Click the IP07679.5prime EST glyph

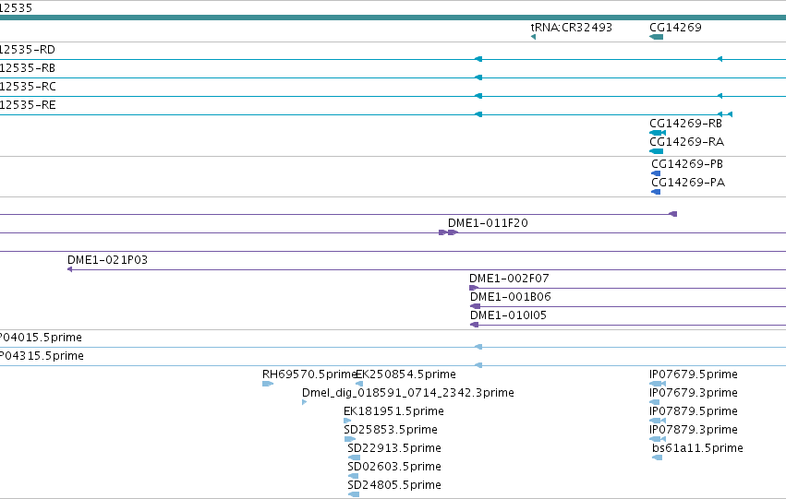click(x=658, y=384)
